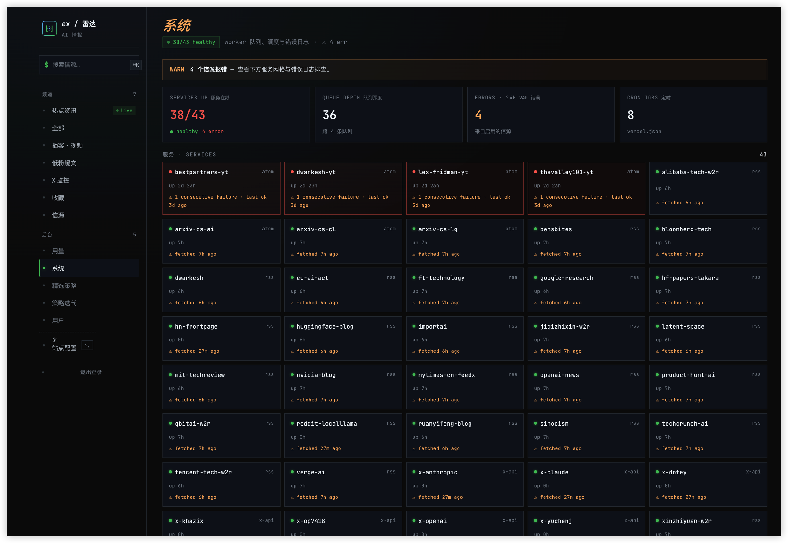Viewport: 788px width, 543px height.
Task: Click the warning triangle on the lex-fridman-yt failure line
Action: [414, 197]
